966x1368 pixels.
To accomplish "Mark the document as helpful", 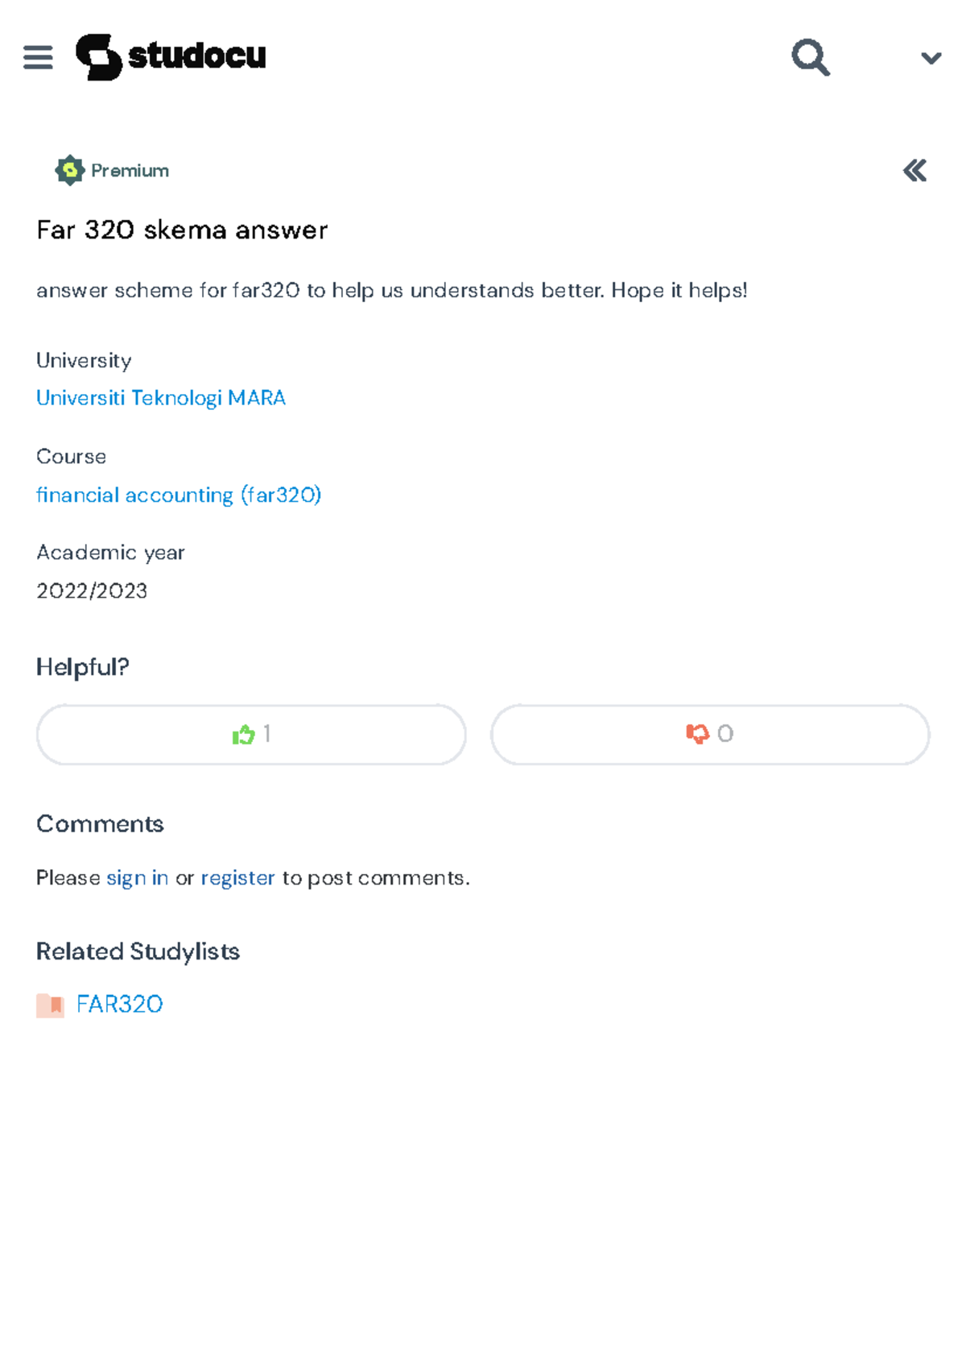I will pos(250,734).
